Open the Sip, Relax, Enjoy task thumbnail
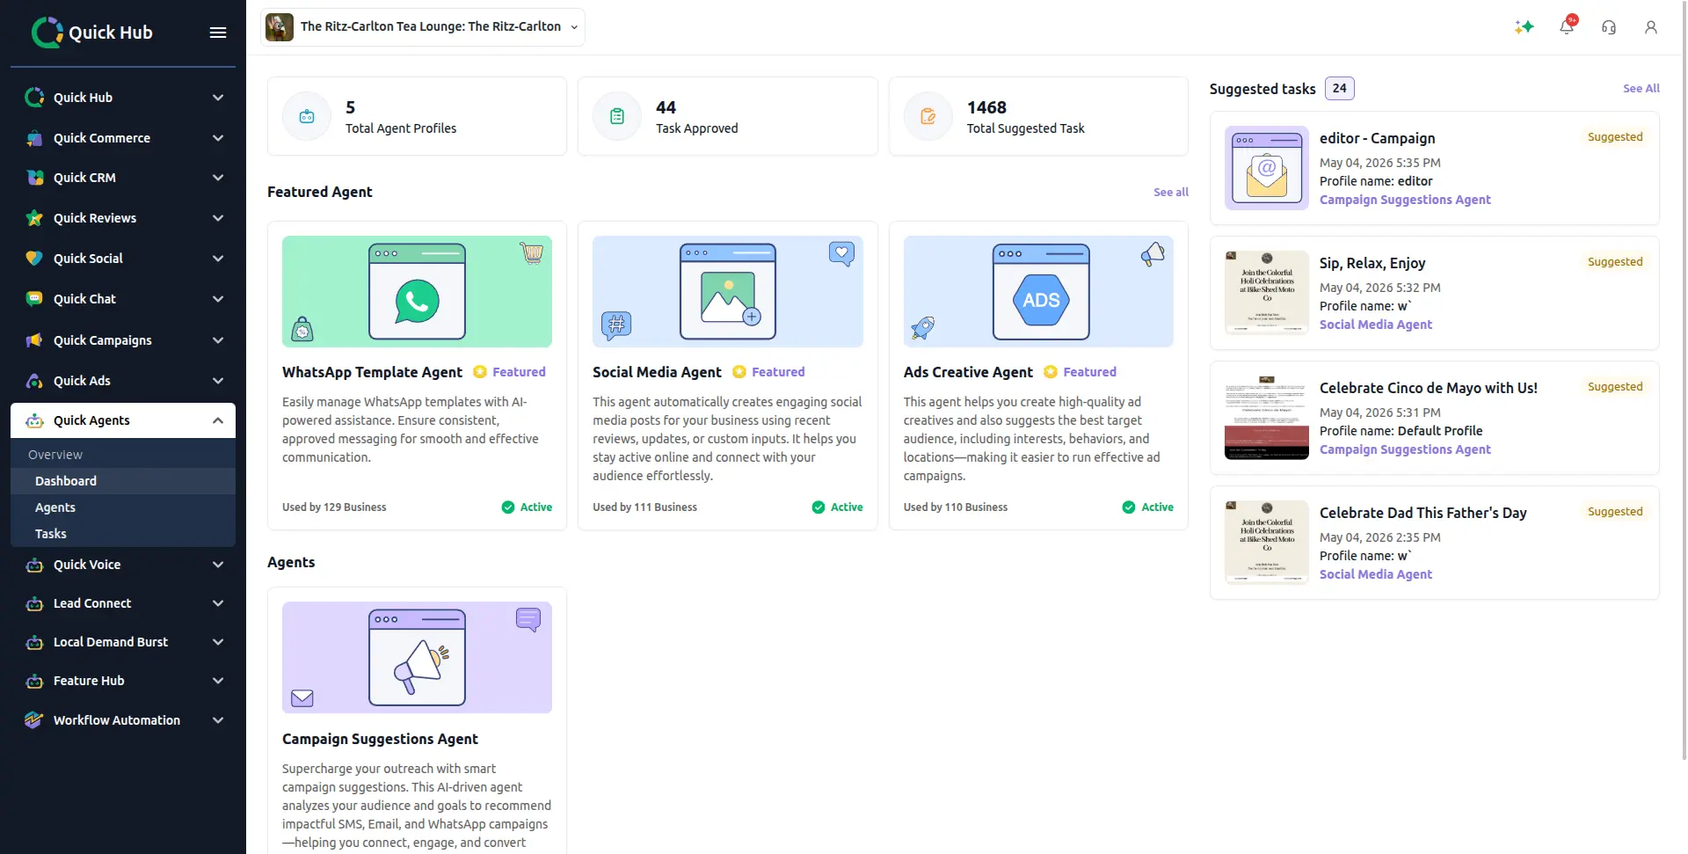 tap(1267, 293)
